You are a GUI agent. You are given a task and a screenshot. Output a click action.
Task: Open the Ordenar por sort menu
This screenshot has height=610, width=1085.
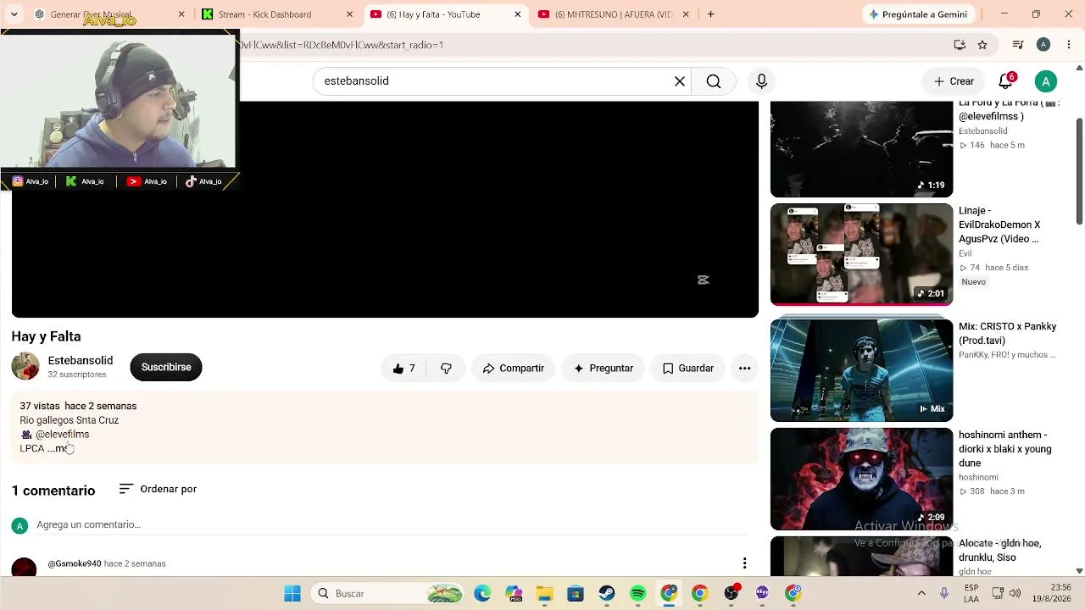point(158,489)
